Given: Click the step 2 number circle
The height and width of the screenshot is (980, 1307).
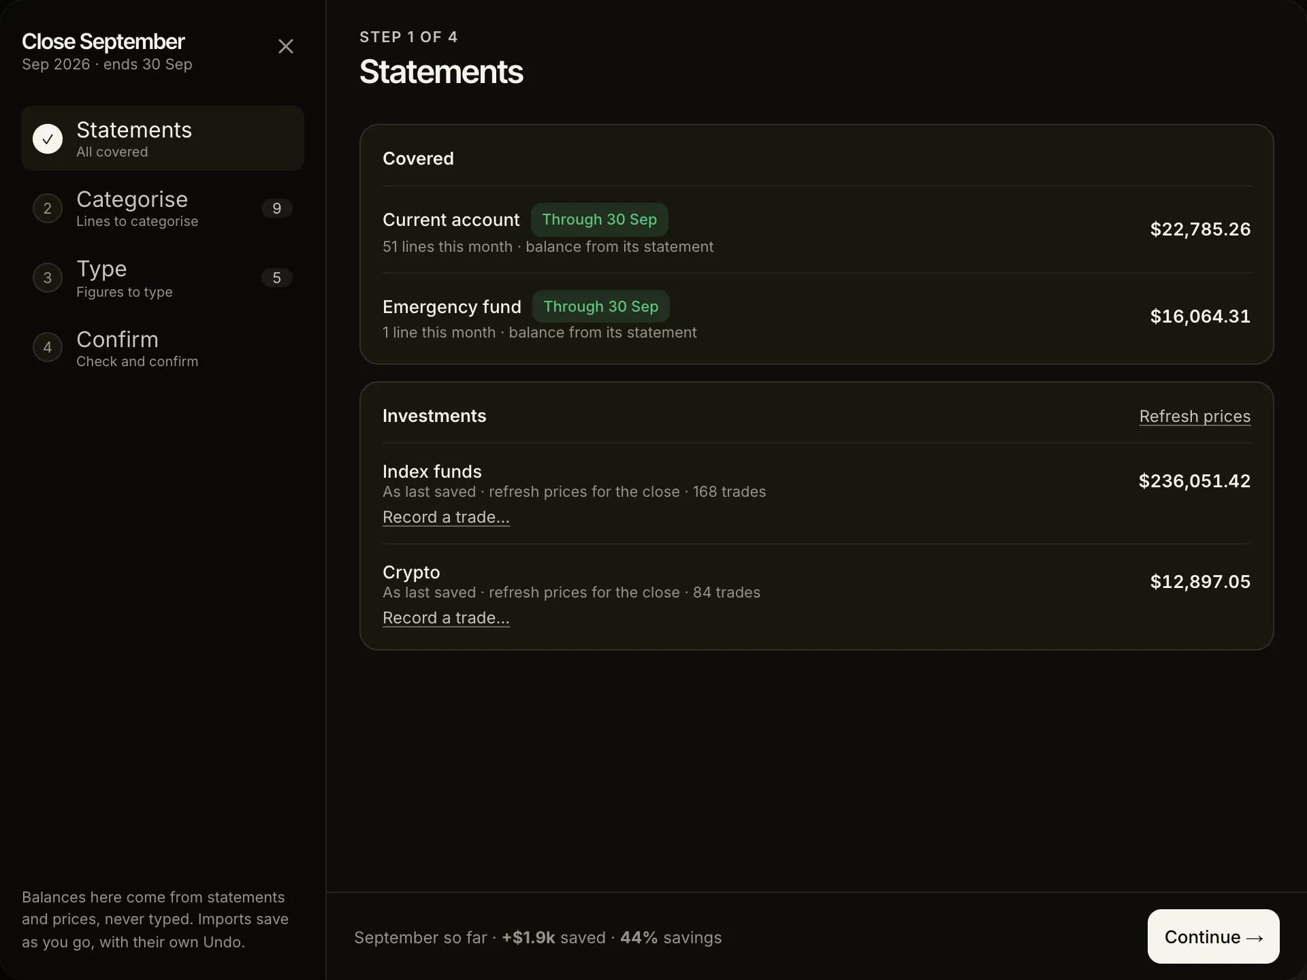Looking at the screenshot, I should pyautogui.click(x=48, y=208).
